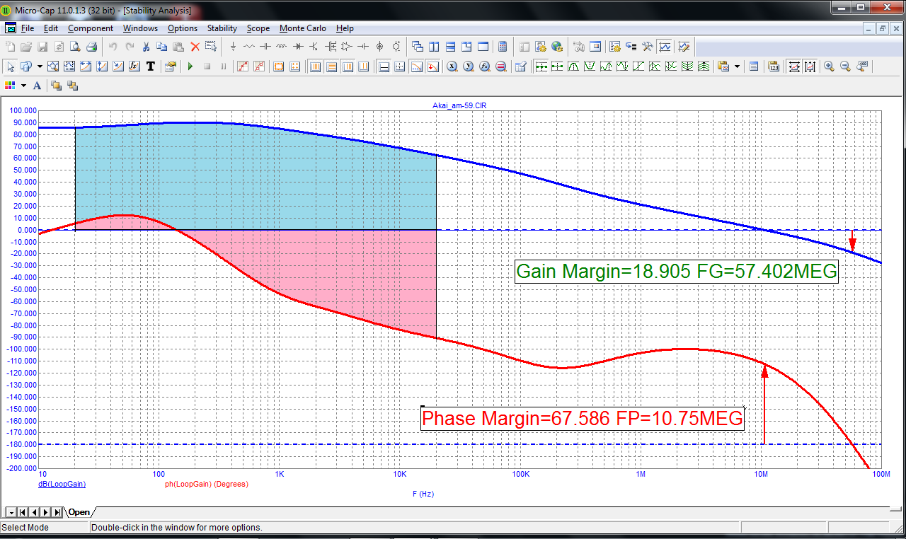Click the Pause analysis button
This screenshot has width=906, height=539.
224,66
